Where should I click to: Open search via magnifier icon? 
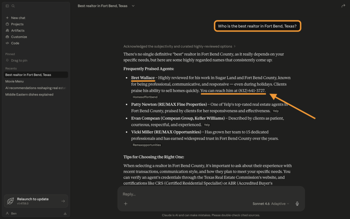tap(13, 6)
